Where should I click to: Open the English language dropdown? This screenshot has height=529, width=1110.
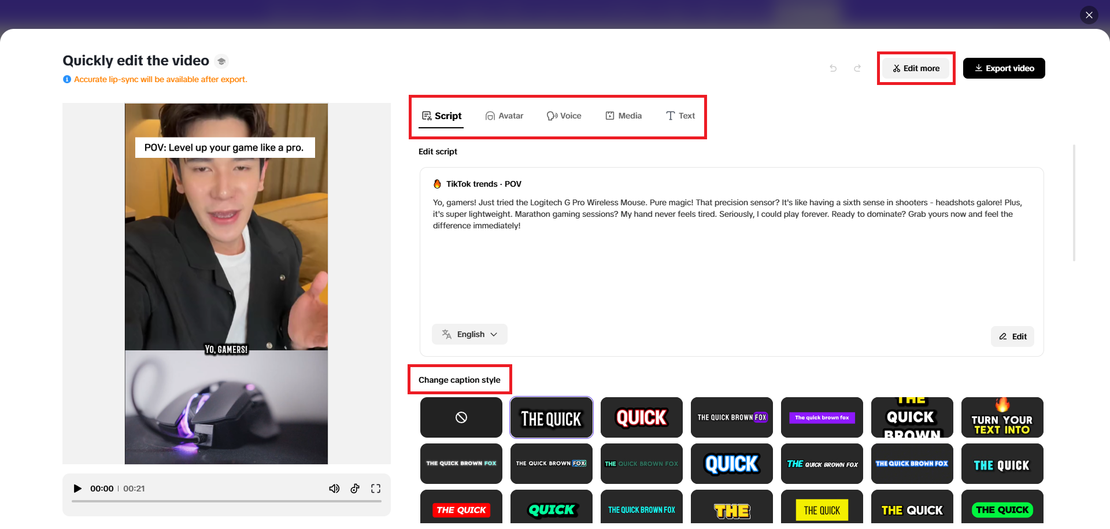[469, 334]
